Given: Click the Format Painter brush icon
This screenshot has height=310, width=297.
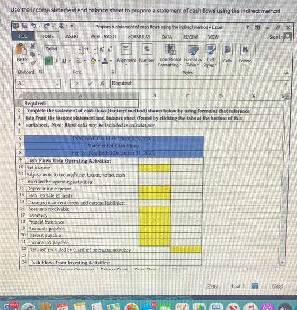Looking at the screenshot, I should [33, 63].
